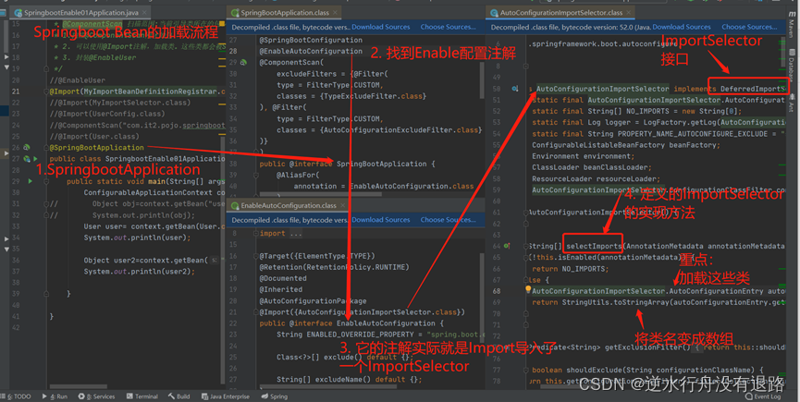Click @AutoConfigurationPackage annotation on line 20
Image resolution: width=800 pixels, height=402 pixels.
pos(313,300)
